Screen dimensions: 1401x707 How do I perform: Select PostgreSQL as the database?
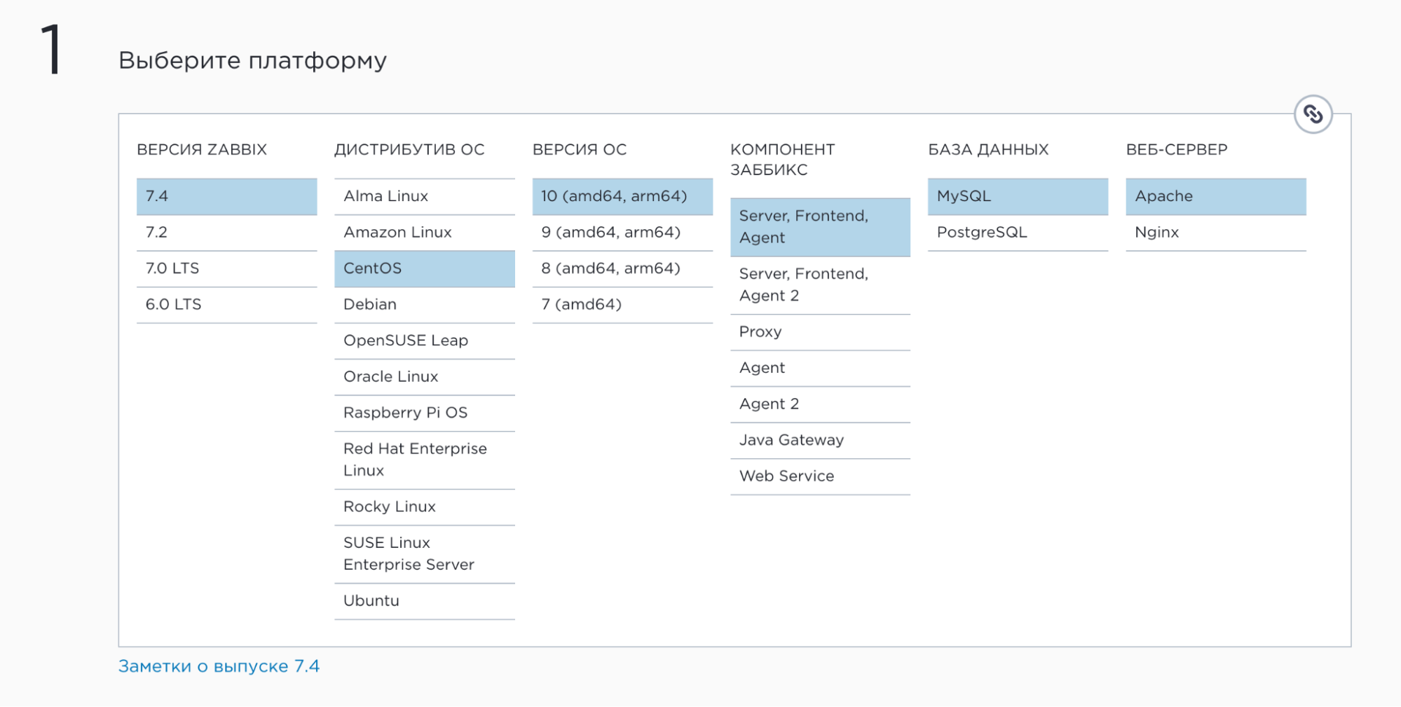pyautogui.click(x=1018, y=233)
